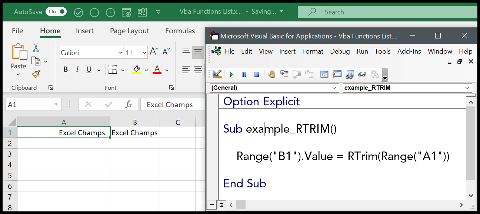Click the Reset stop icon in VBA toolbar
The height and width of the screenshot is (214, 480).
point(256,75)
